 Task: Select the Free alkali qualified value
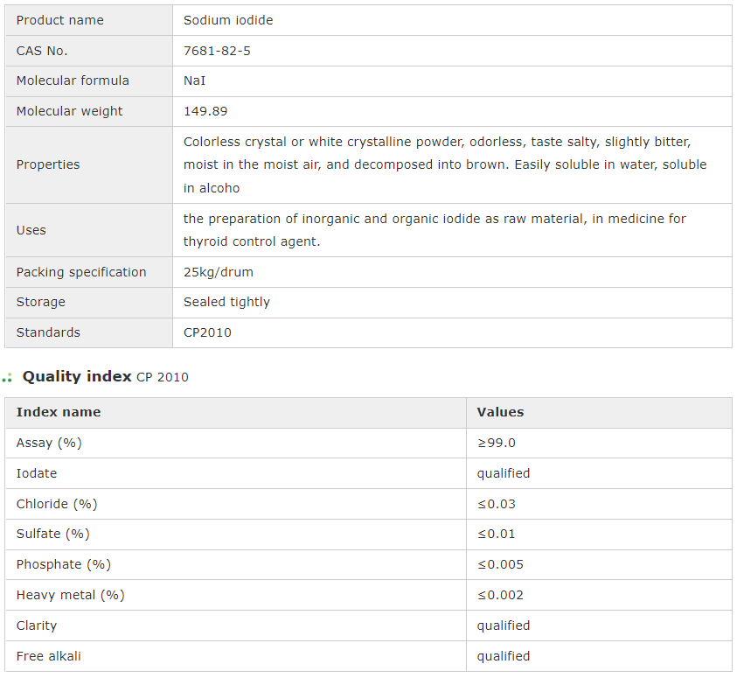504,656
